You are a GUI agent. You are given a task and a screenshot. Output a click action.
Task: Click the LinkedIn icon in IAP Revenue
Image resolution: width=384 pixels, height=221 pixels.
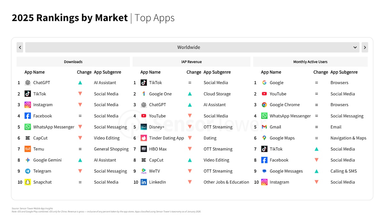tap(144, 182)
